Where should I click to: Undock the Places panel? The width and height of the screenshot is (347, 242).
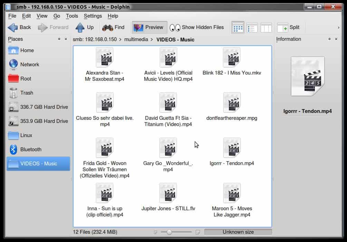59,39
